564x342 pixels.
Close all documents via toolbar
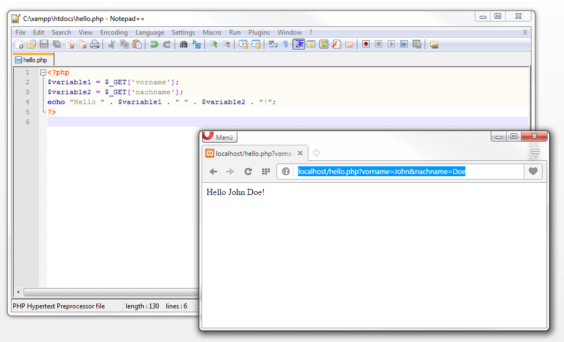(x=82, y=44)
